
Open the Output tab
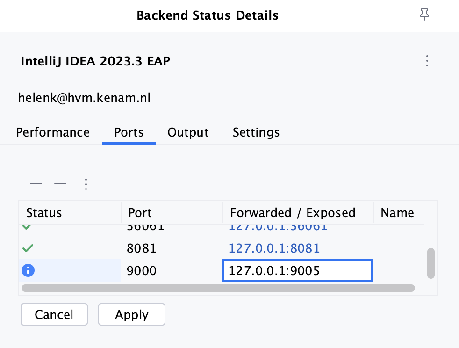188,132
